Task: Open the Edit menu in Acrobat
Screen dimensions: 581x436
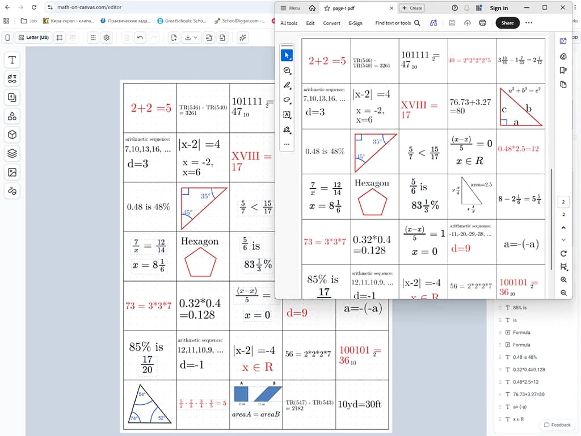Action: coord(310,23)
